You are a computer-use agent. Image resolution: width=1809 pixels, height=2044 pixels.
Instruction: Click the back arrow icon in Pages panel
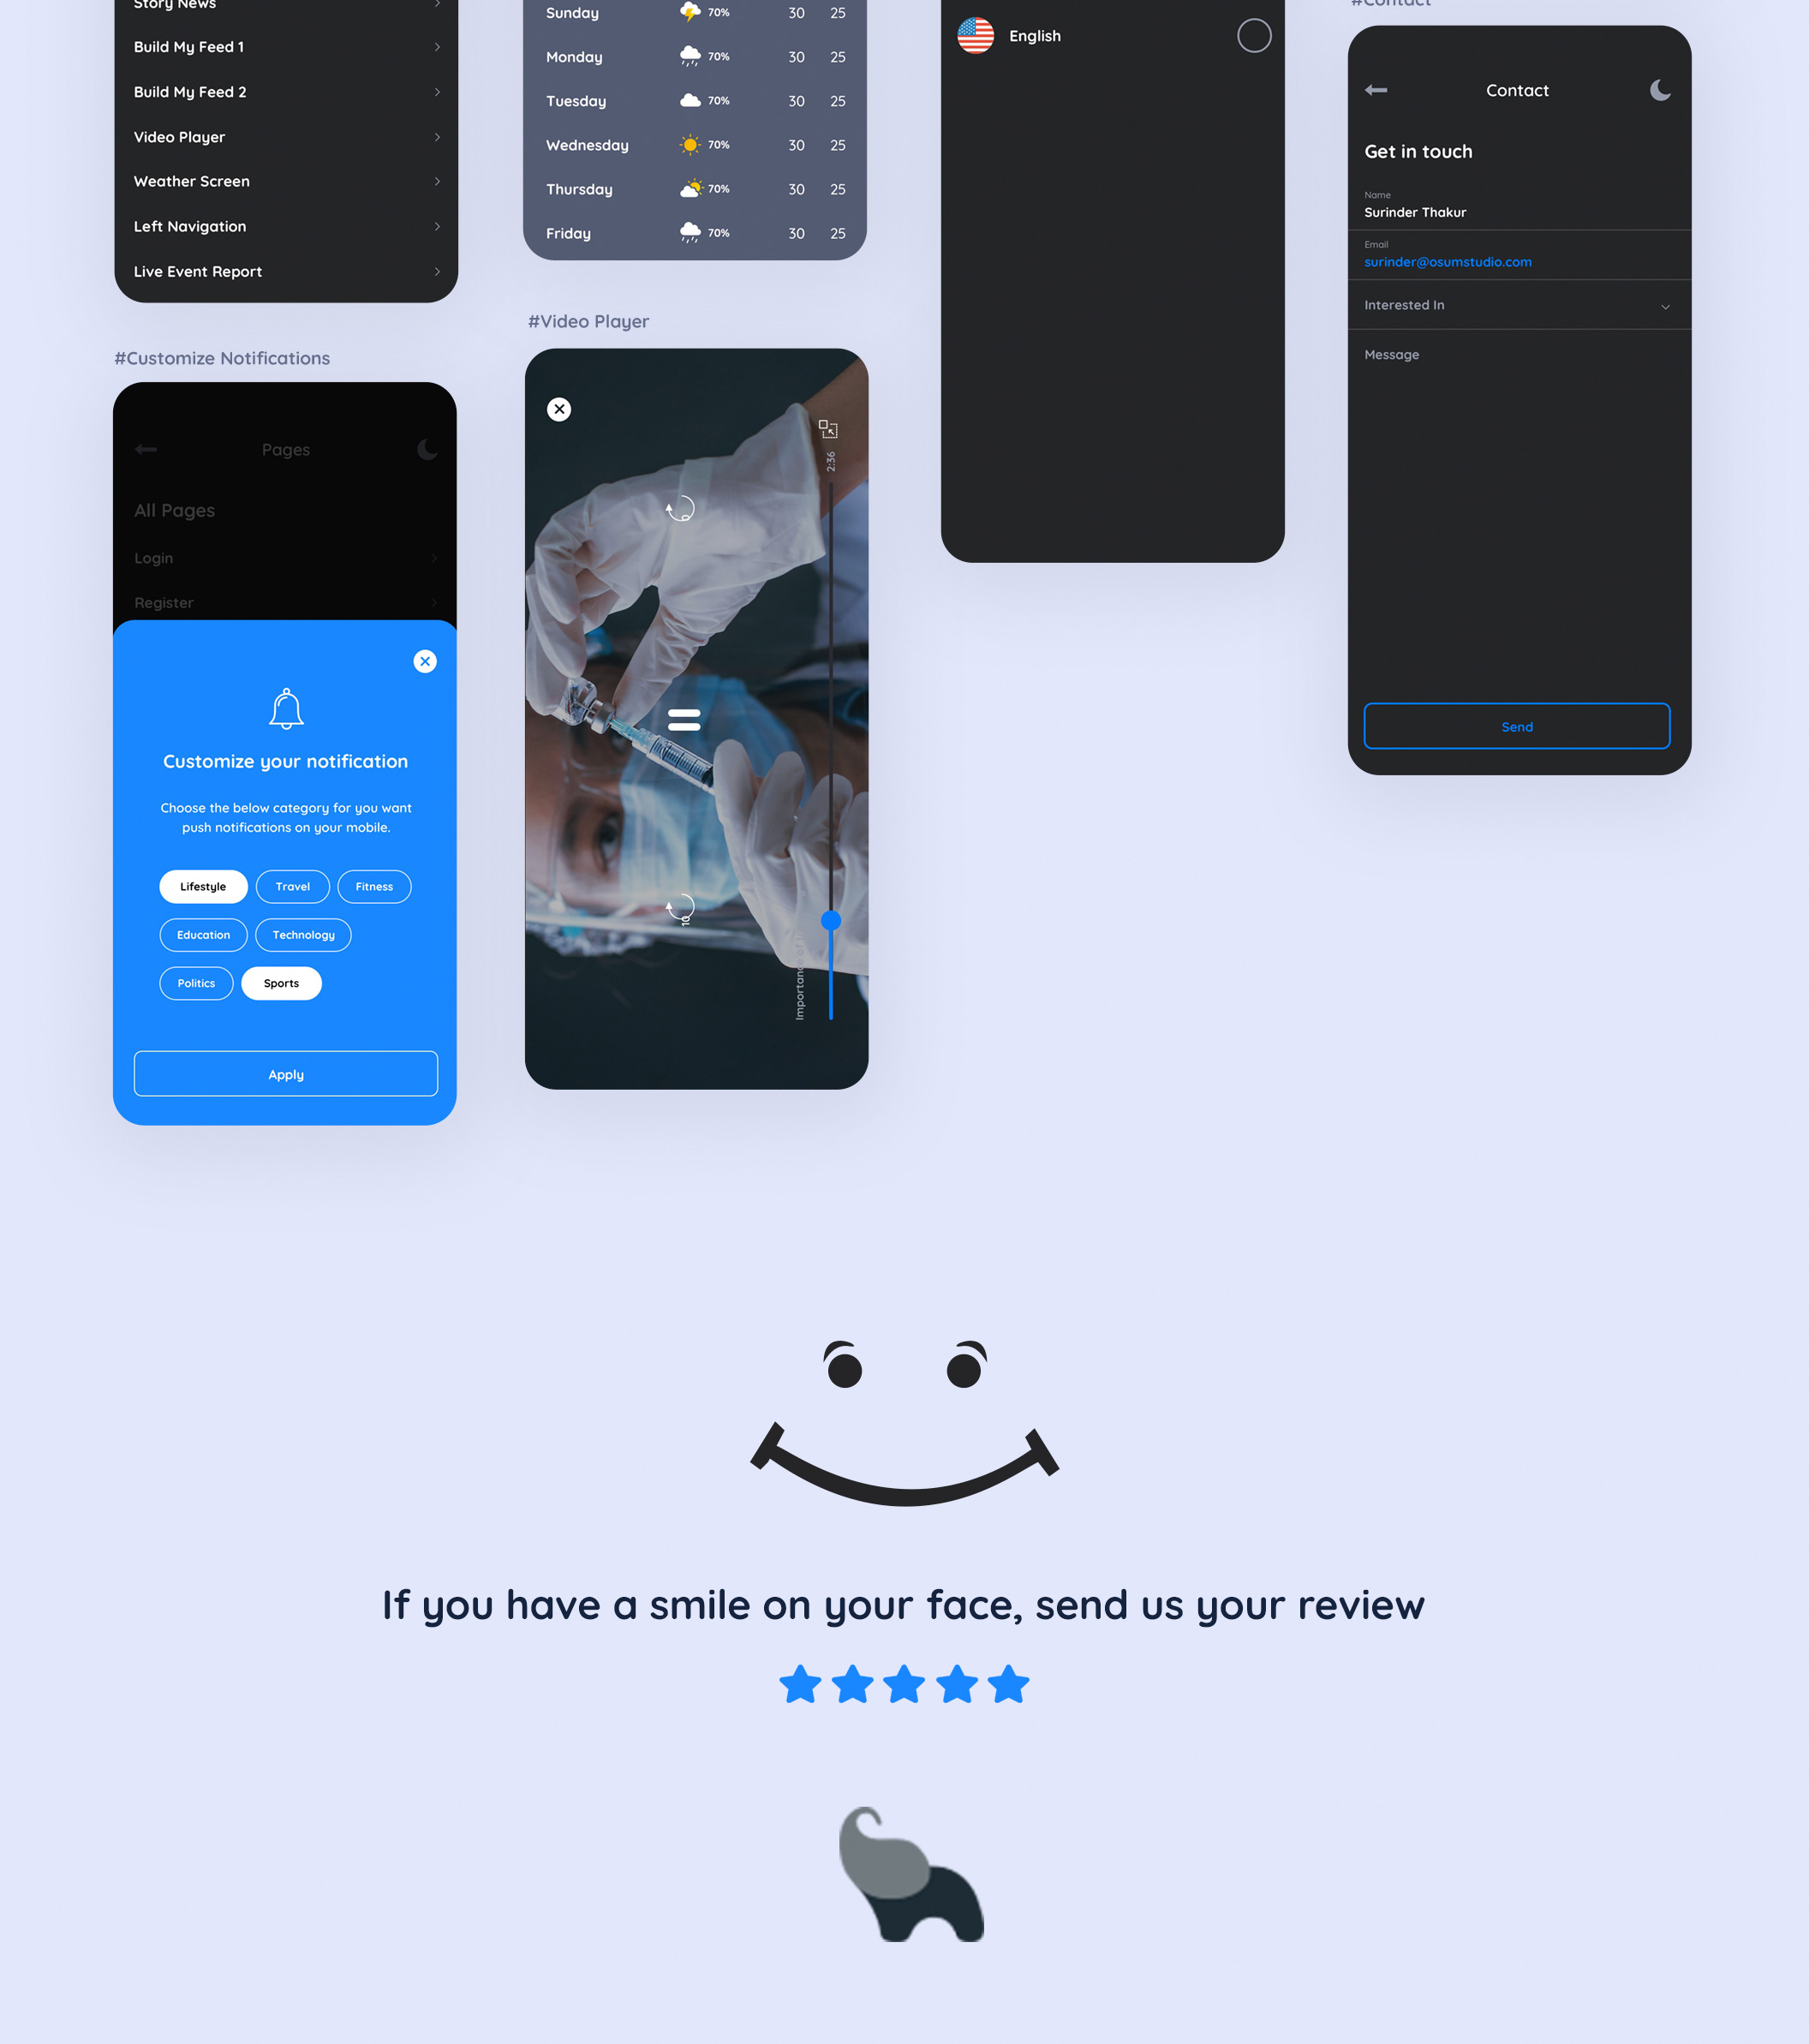pos(145,449)
